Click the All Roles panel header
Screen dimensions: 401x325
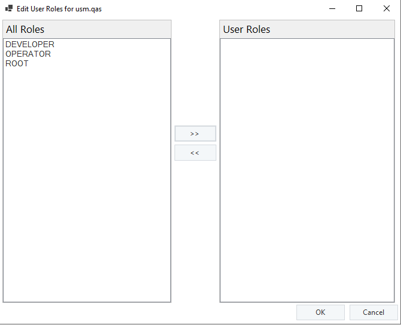pos(87,29)
